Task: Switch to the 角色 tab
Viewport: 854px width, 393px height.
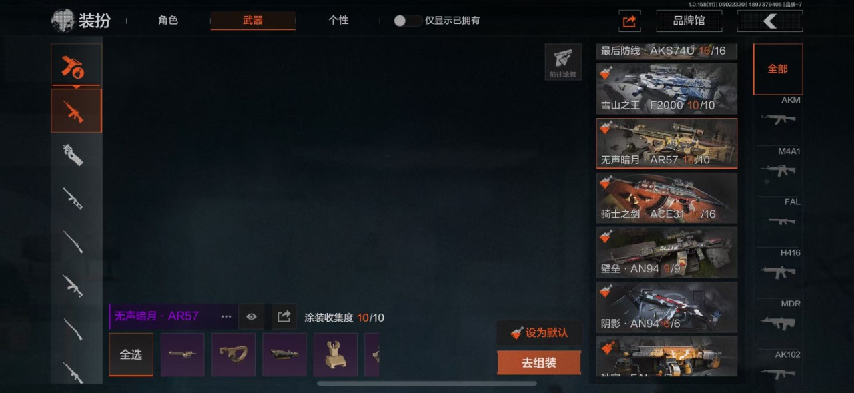Action: pos(168,21)
